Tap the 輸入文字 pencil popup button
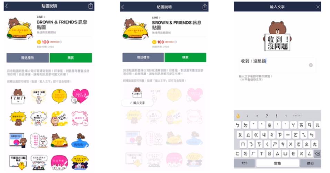Image resolution: width=330 pixels, height=173 pixels. (138, 103)
